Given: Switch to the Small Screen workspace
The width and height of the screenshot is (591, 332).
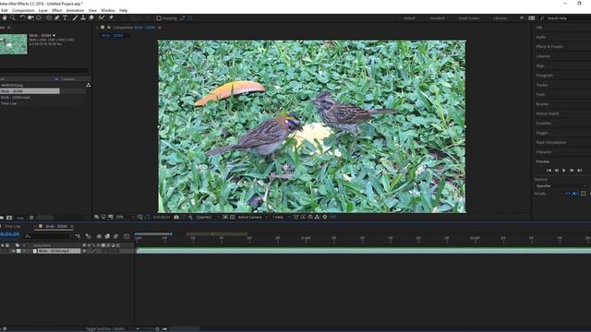Looking at the screenshot, I should tap(469, 18).
